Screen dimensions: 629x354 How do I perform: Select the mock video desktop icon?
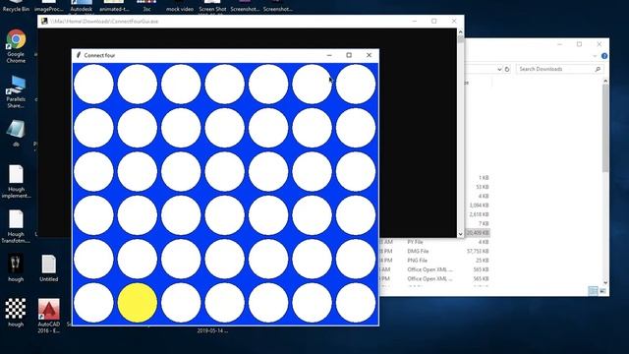click(180, 6)
